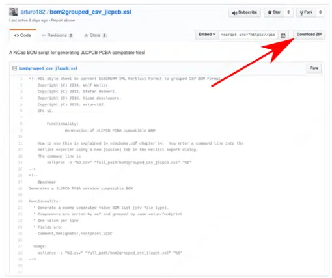
Task: Switch to the Code tab
Action: coord(23,35)
